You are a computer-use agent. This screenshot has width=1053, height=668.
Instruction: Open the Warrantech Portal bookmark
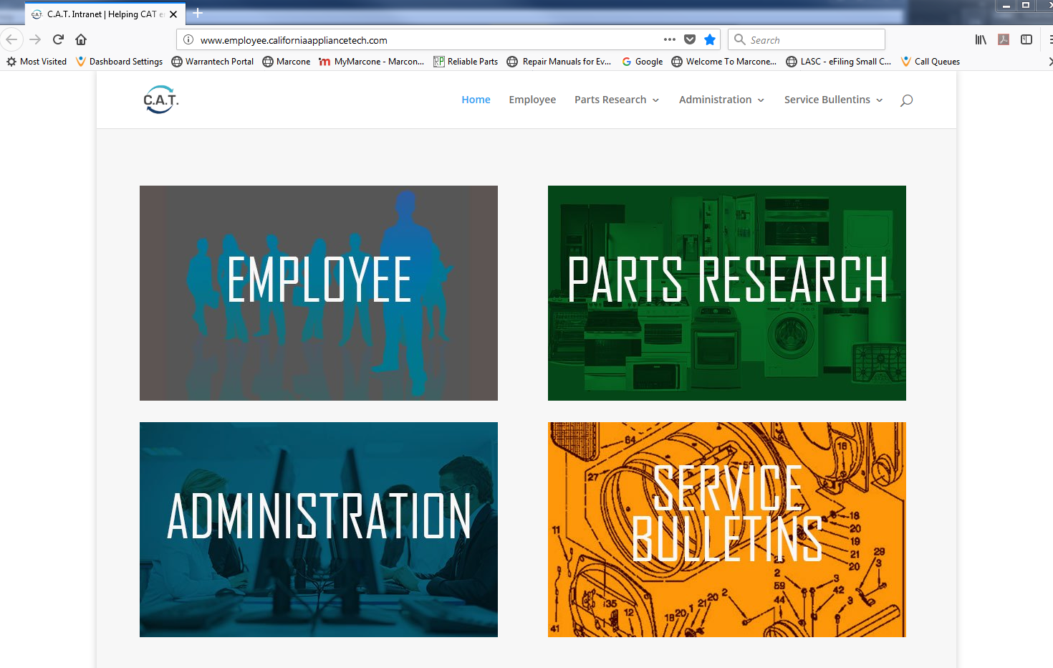click(213, 62)
